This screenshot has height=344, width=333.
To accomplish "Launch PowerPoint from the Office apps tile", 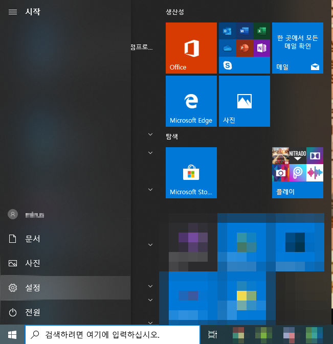I will [x=245, y=48].
